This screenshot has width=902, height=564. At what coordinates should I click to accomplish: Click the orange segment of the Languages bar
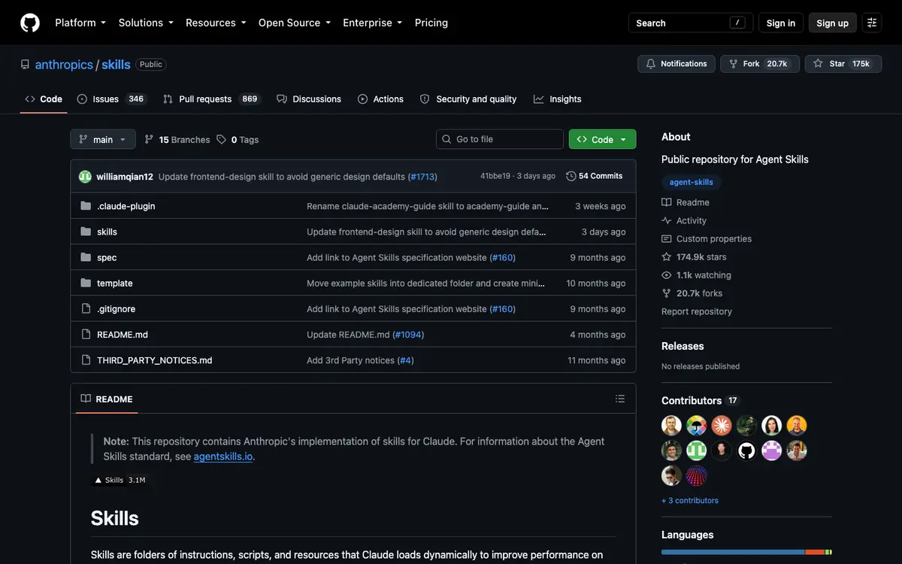(815, 552)
